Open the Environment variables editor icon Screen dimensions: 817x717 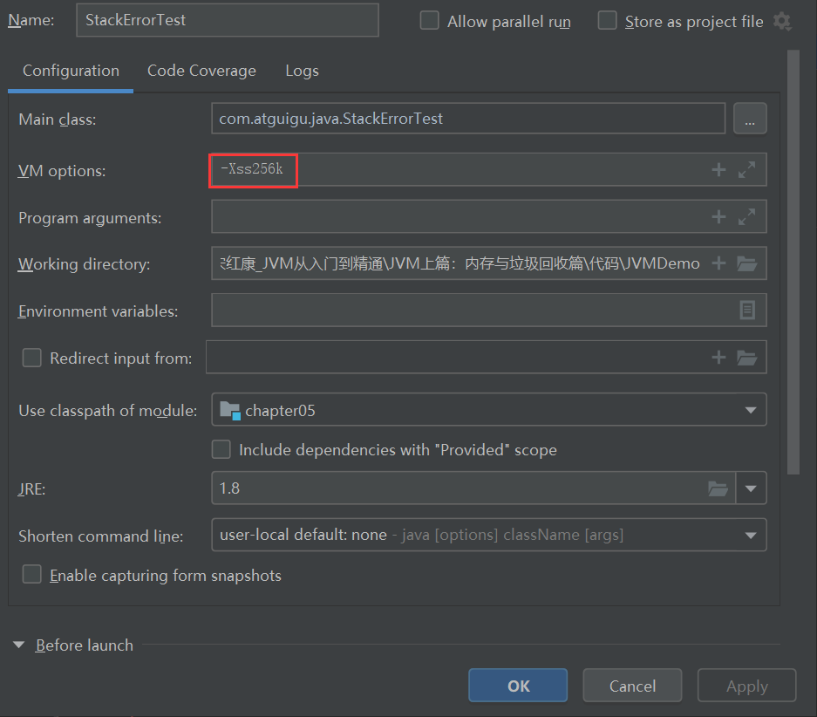pos(747,310)
